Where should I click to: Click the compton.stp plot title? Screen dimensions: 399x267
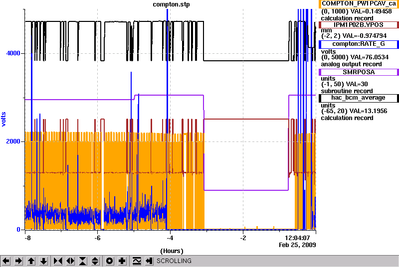pos(171,4)
